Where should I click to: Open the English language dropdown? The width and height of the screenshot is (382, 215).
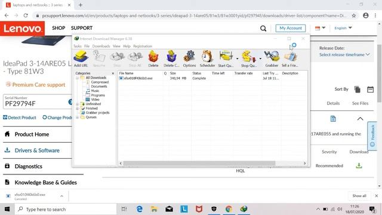tap(343, 28)
